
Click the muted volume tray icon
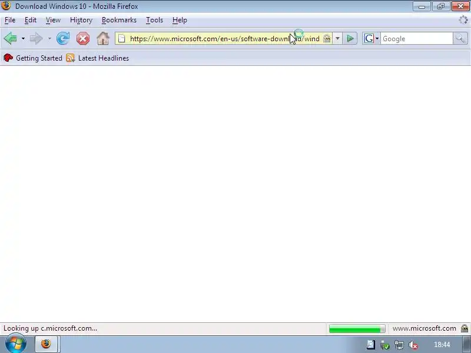pyautogui.click(x=413, y=345)
